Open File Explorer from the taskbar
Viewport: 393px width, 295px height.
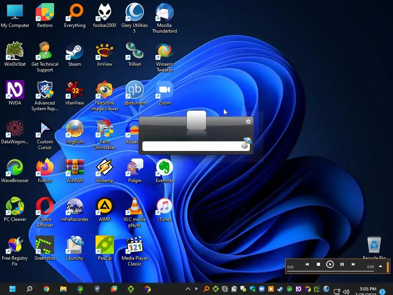(x=63, y=289)
